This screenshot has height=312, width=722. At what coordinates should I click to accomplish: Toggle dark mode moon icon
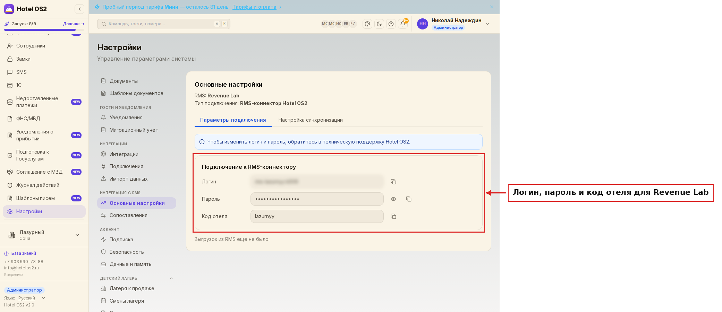[x=379, y=24]
